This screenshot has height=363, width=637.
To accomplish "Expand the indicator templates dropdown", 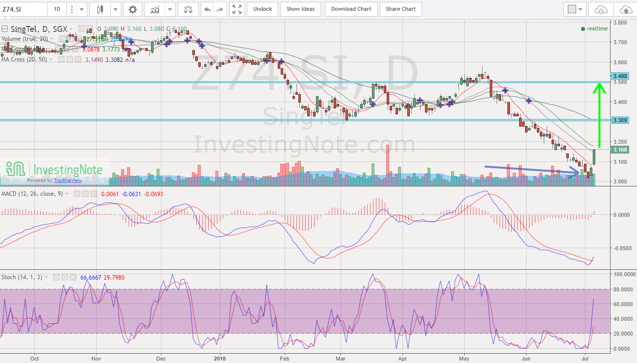I will (170, 9).
